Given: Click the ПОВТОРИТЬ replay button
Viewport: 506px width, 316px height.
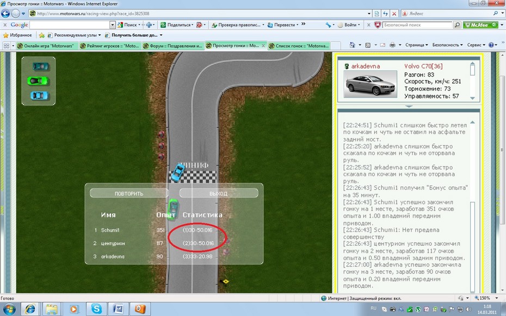Looking at the screenshot, I should point(129,193).
